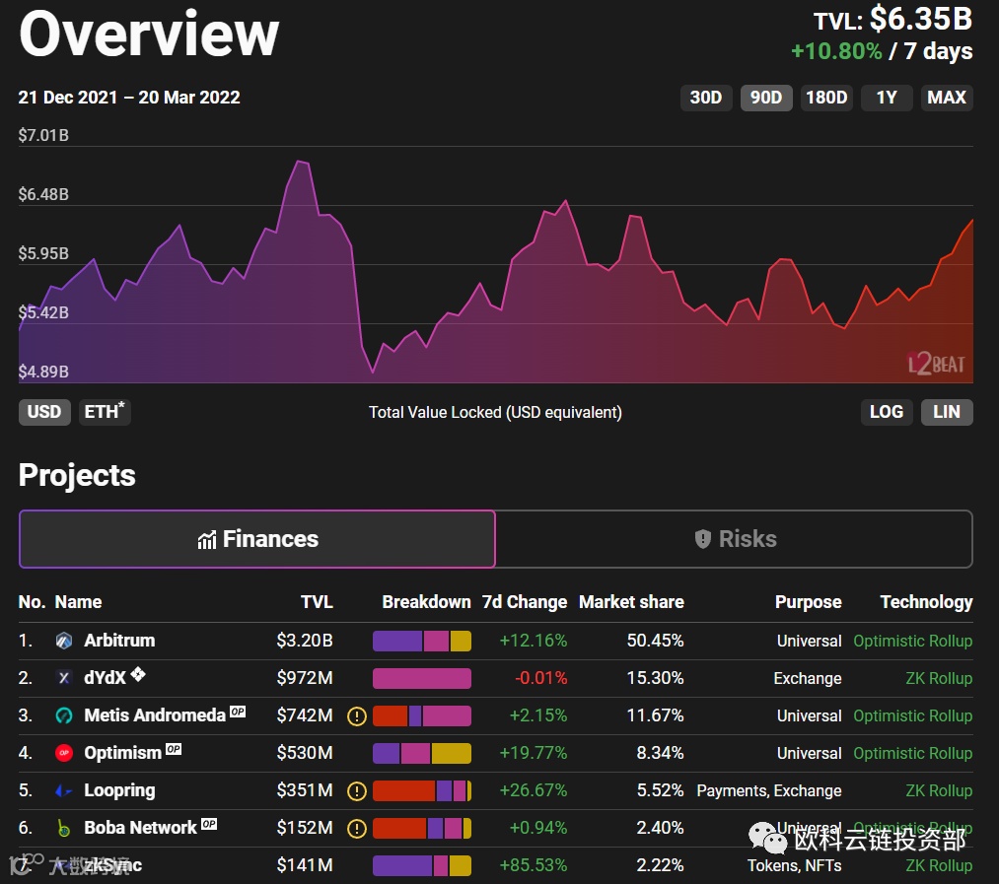Open the Boba Network project link

[x=140, y=828]
